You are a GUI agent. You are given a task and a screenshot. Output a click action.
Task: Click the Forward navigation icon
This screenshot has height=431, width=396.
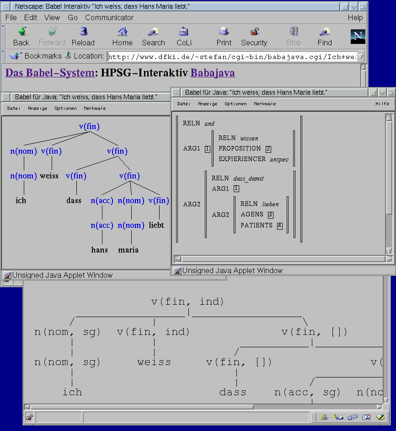(x=52, y=32)
